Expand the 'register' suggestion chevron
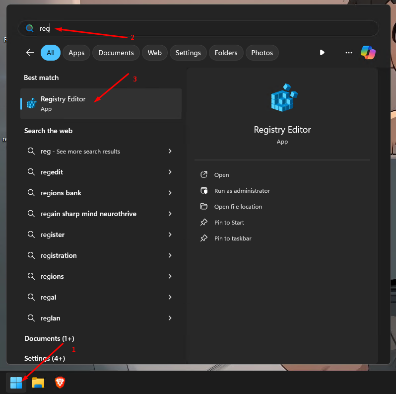 170,235
